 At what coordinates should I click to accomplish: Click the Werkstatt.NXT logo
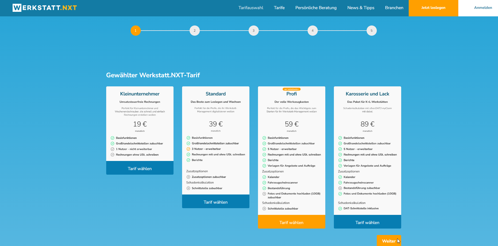tap(45, 8)
